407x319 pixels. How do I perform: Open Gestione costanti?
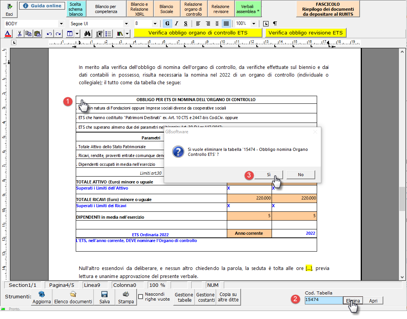[205, 297]
